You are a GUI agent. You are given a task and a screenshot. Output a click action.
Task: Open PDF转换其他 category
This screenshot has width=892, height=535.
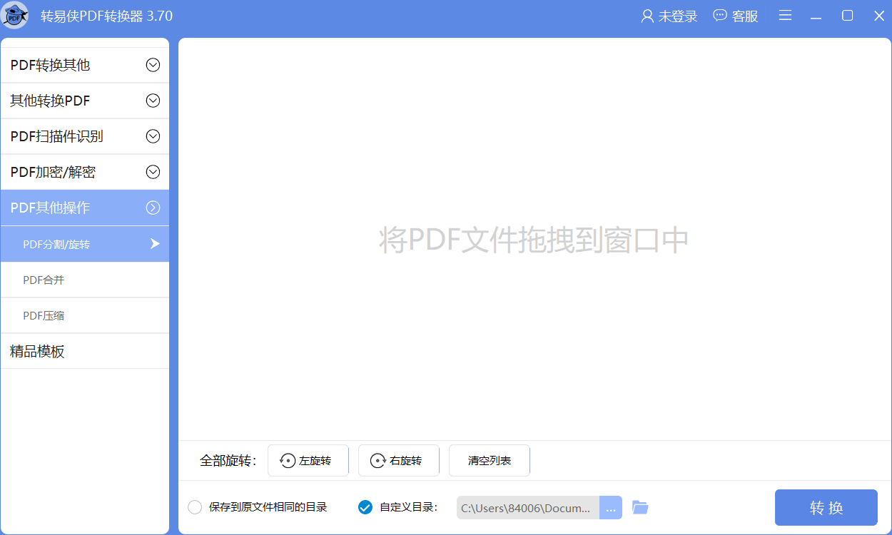85,65
